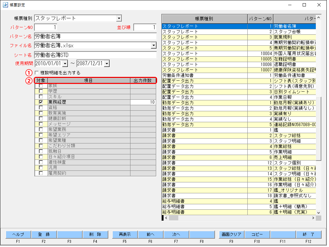
Task: Click the 次へ (F7) button
Action: tap(176, 234)
